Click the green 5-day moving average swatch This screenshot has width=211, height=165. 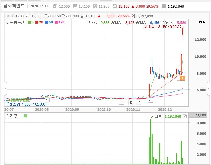click(29, 22)
